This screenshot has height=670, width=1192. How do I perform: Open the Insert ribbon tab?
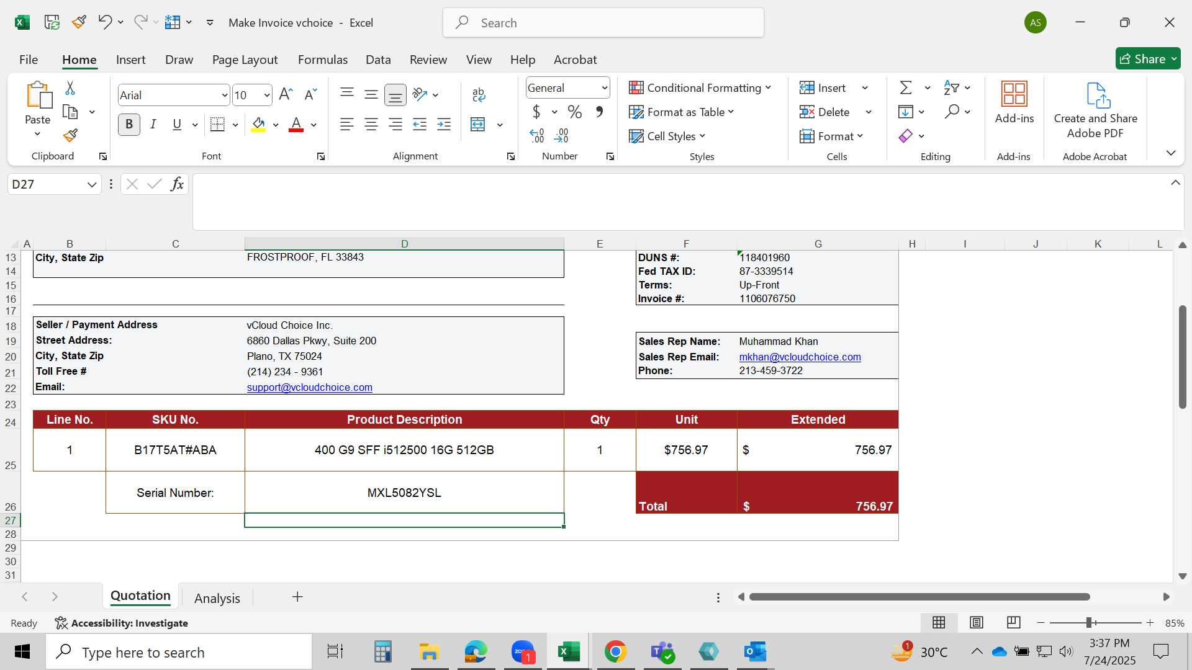pos(130,60)
